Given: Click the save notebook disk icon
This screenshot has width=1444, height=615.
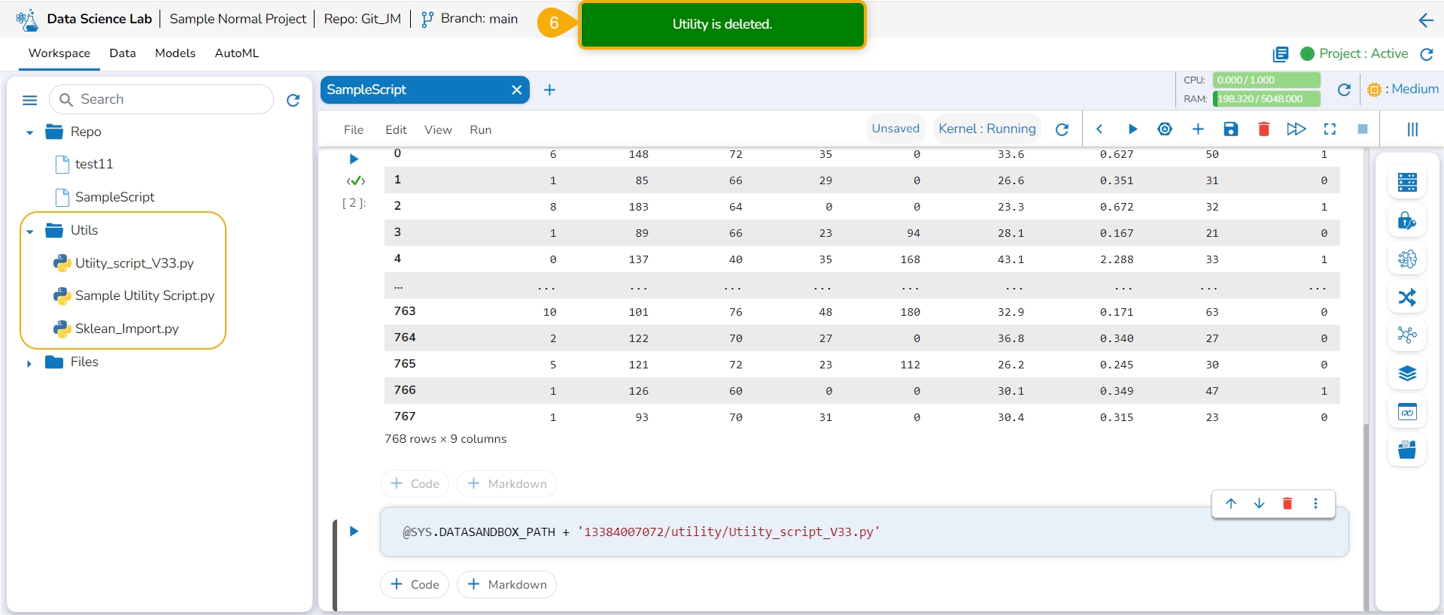Looking at the screenshot, I should point(1230,129).
